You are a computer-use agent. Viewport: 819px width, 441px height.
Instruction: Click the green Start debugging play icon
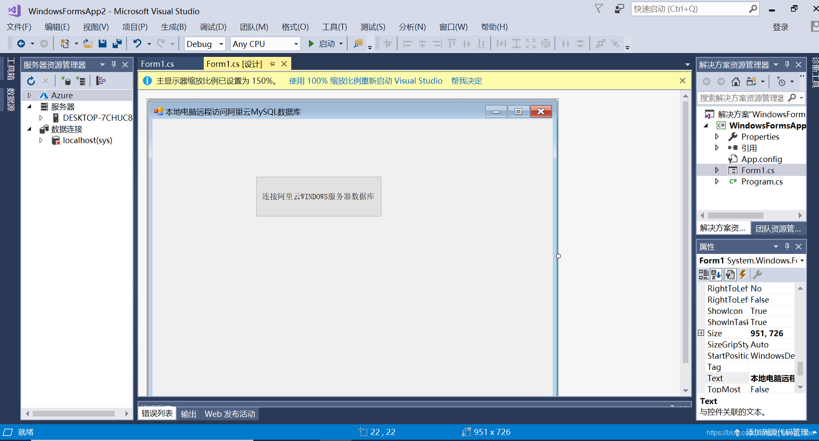tap(311, 44)
